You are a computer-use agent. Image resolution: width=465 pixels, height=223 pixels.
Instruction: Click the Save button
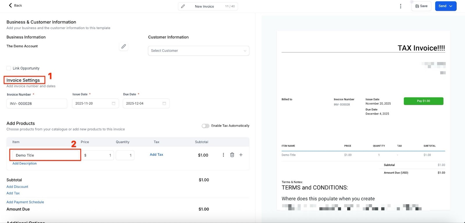coord(421,6)
